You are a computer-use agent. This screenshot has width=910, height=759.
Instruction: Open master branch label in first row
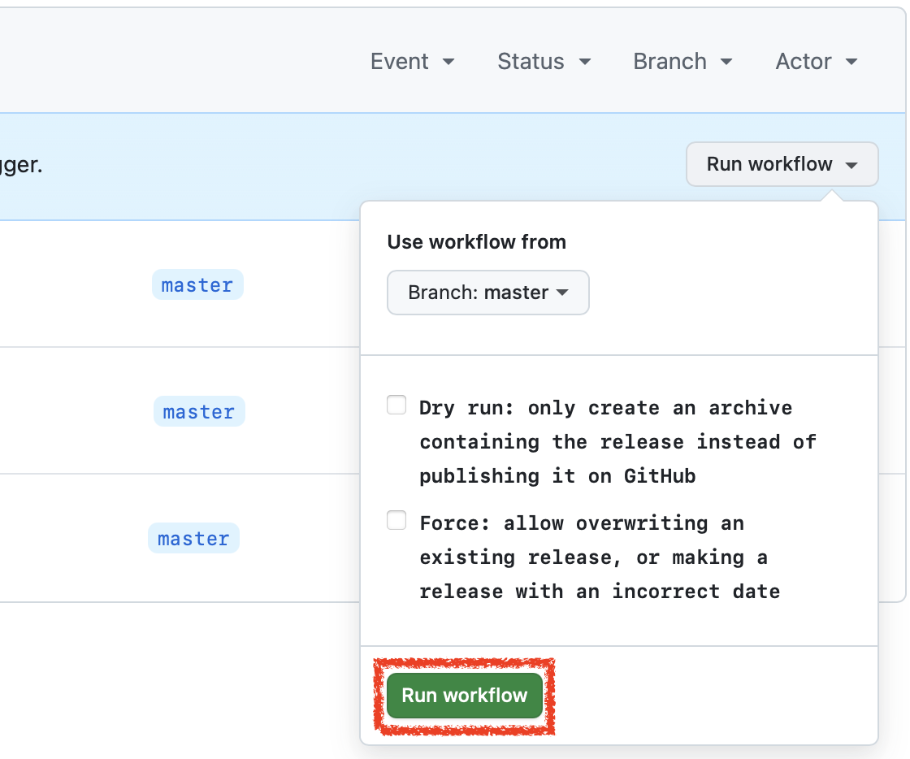coord(197,285)
